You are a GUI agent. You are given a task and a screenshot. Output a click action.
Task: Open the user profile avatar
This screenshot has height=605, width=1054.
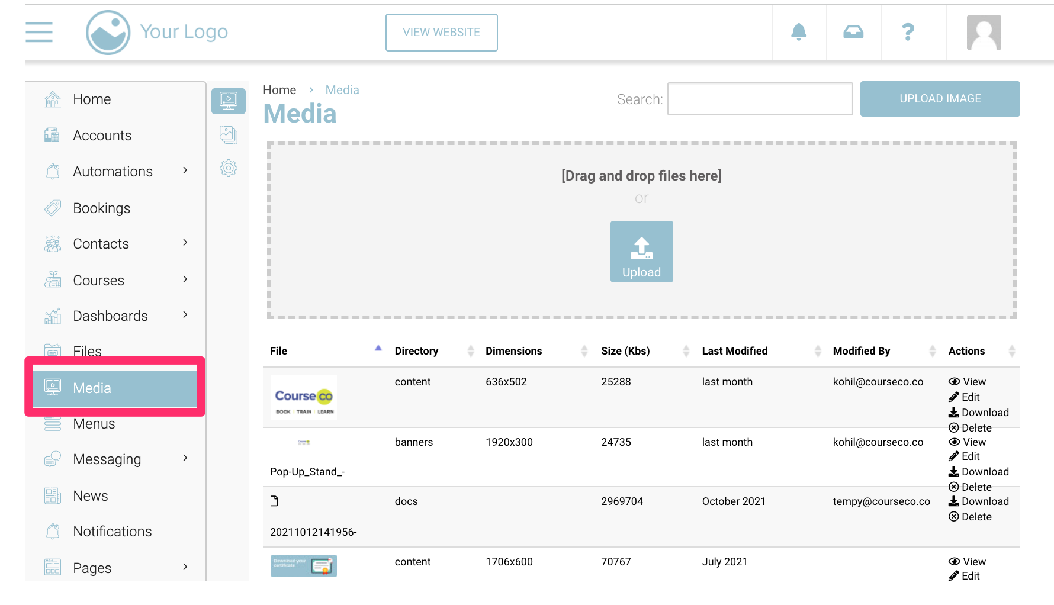tap(984, 33)
